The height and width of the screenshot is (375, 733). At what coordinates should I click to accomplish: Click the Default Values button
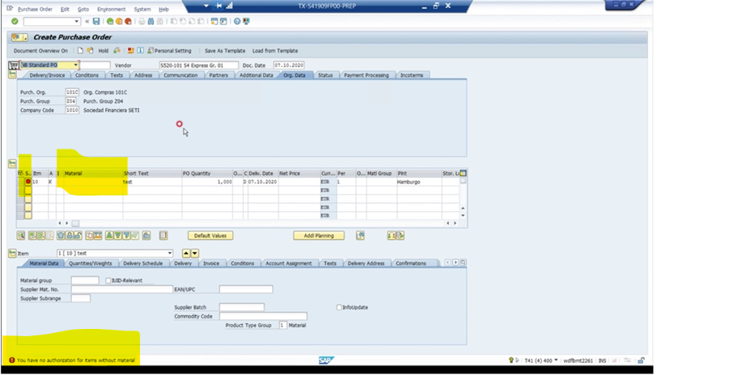[210, 236]
